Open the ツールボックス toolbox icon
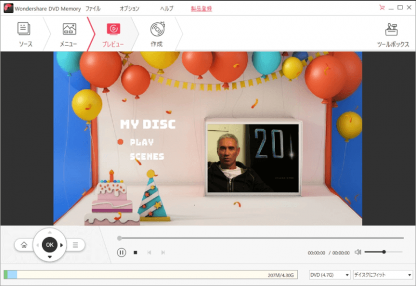The width and height of the screenshot is (416, 286). pos(393,34)
